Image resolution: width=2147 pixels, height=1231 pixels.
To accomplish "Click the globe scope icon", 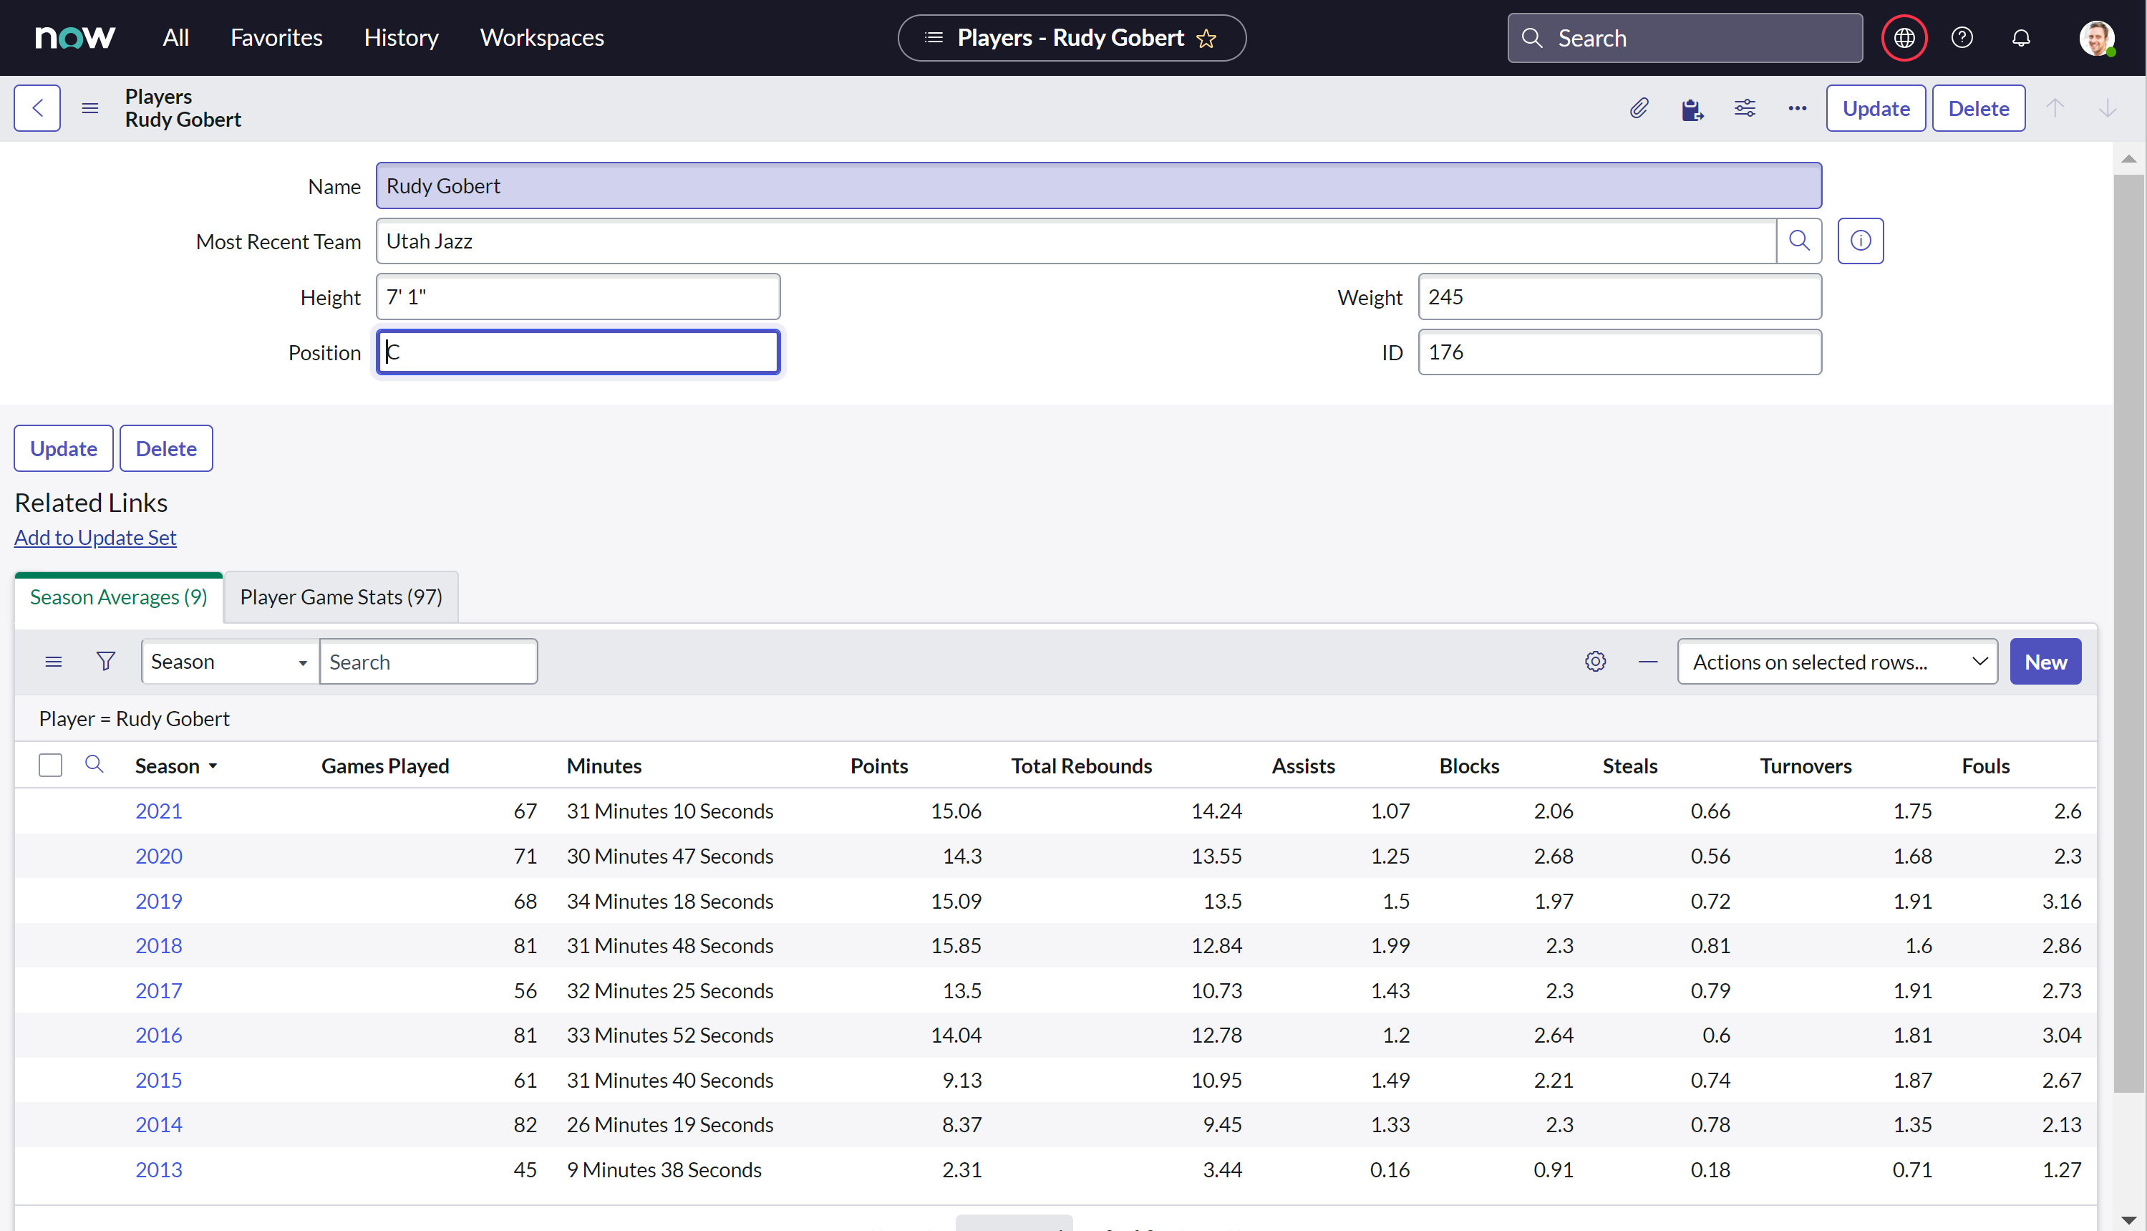I will [x=1904, y=38].
